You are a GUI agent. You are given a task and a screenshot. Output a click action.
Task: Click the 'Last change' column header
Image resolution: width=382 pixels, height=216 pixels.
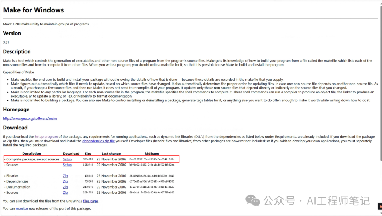point(111,154)
